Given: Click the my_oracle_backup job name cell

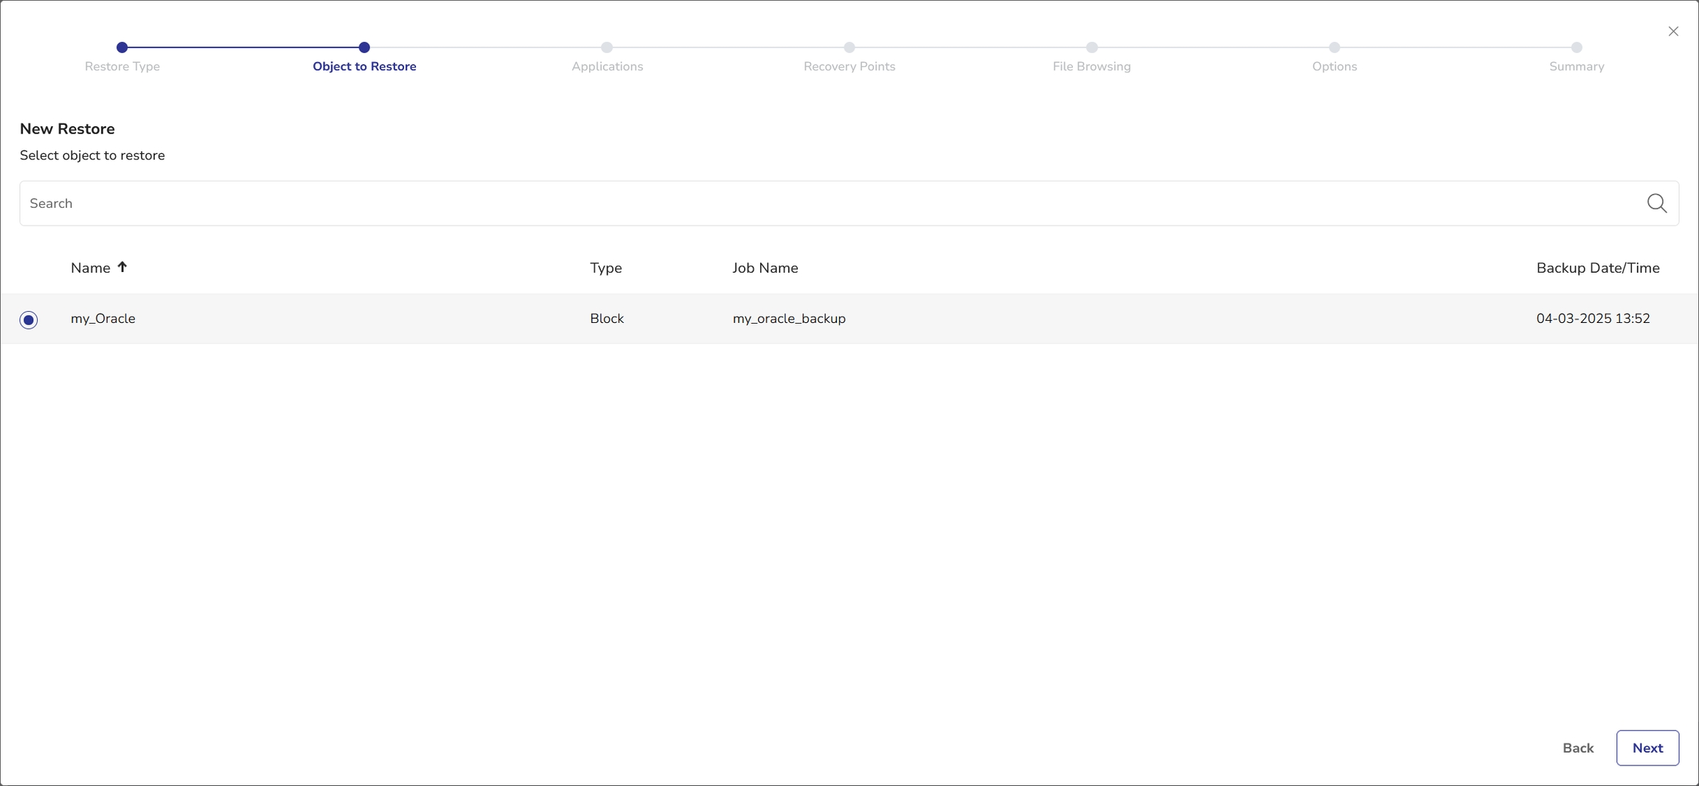Looking at the screenshot, I should coord(789,319).
